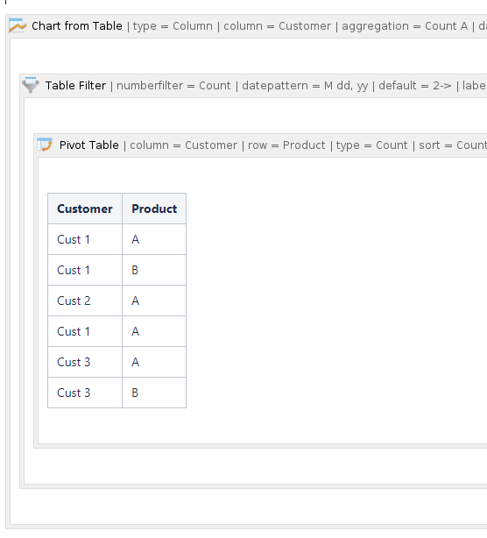This screenshot has width=487, height=538.
Task: Click the first Cust 1 cell
Action: click(x=85, y=239)
